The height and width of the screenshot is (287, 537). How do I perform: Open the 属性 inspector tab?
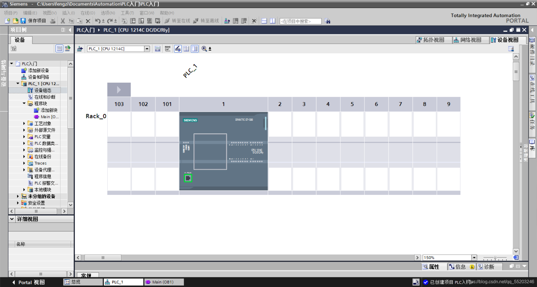pos(434,267)
